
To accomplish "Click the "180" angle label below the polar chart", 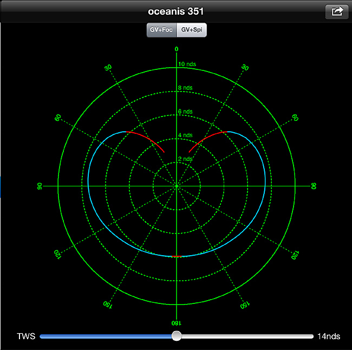I will tap(177, 323).
